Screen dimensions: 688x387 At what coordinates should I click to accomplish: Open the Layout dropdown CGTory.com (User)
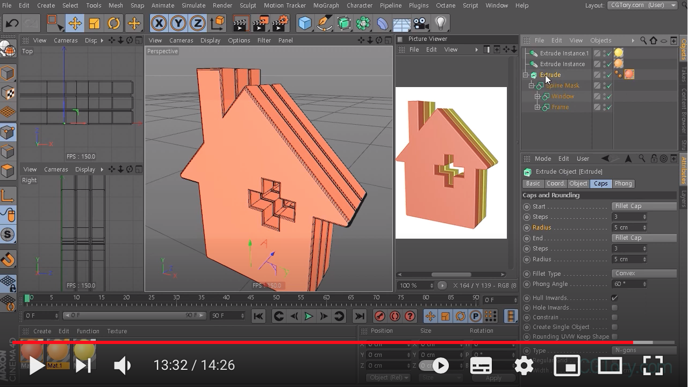[643, 5]
